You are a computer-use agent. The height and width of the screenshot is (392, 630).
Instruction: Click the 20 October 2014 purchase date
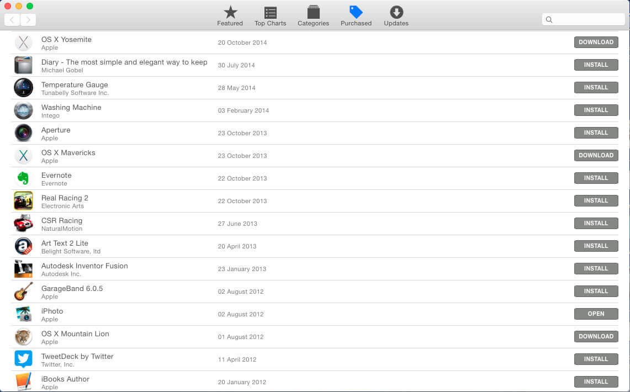(x=242, y=43)
